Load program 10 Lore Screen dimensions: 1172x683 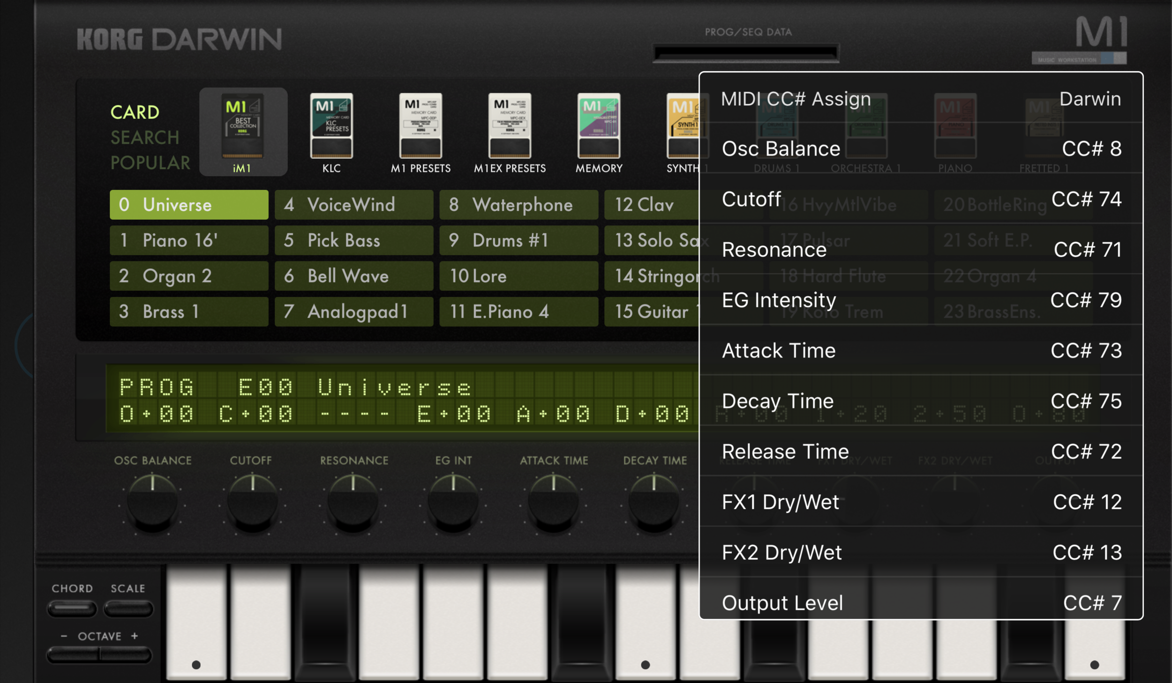[x=519, y=276]
